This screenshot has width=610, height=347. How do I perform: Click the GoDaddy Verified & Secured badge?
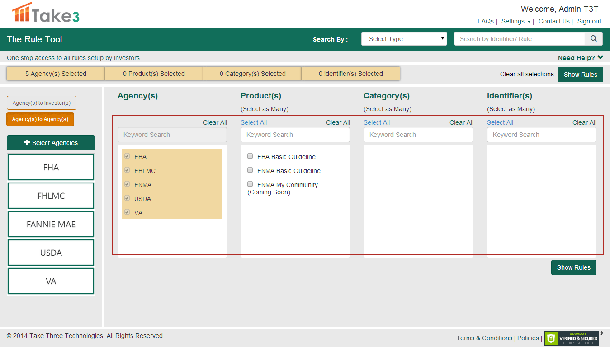point(572,338)
